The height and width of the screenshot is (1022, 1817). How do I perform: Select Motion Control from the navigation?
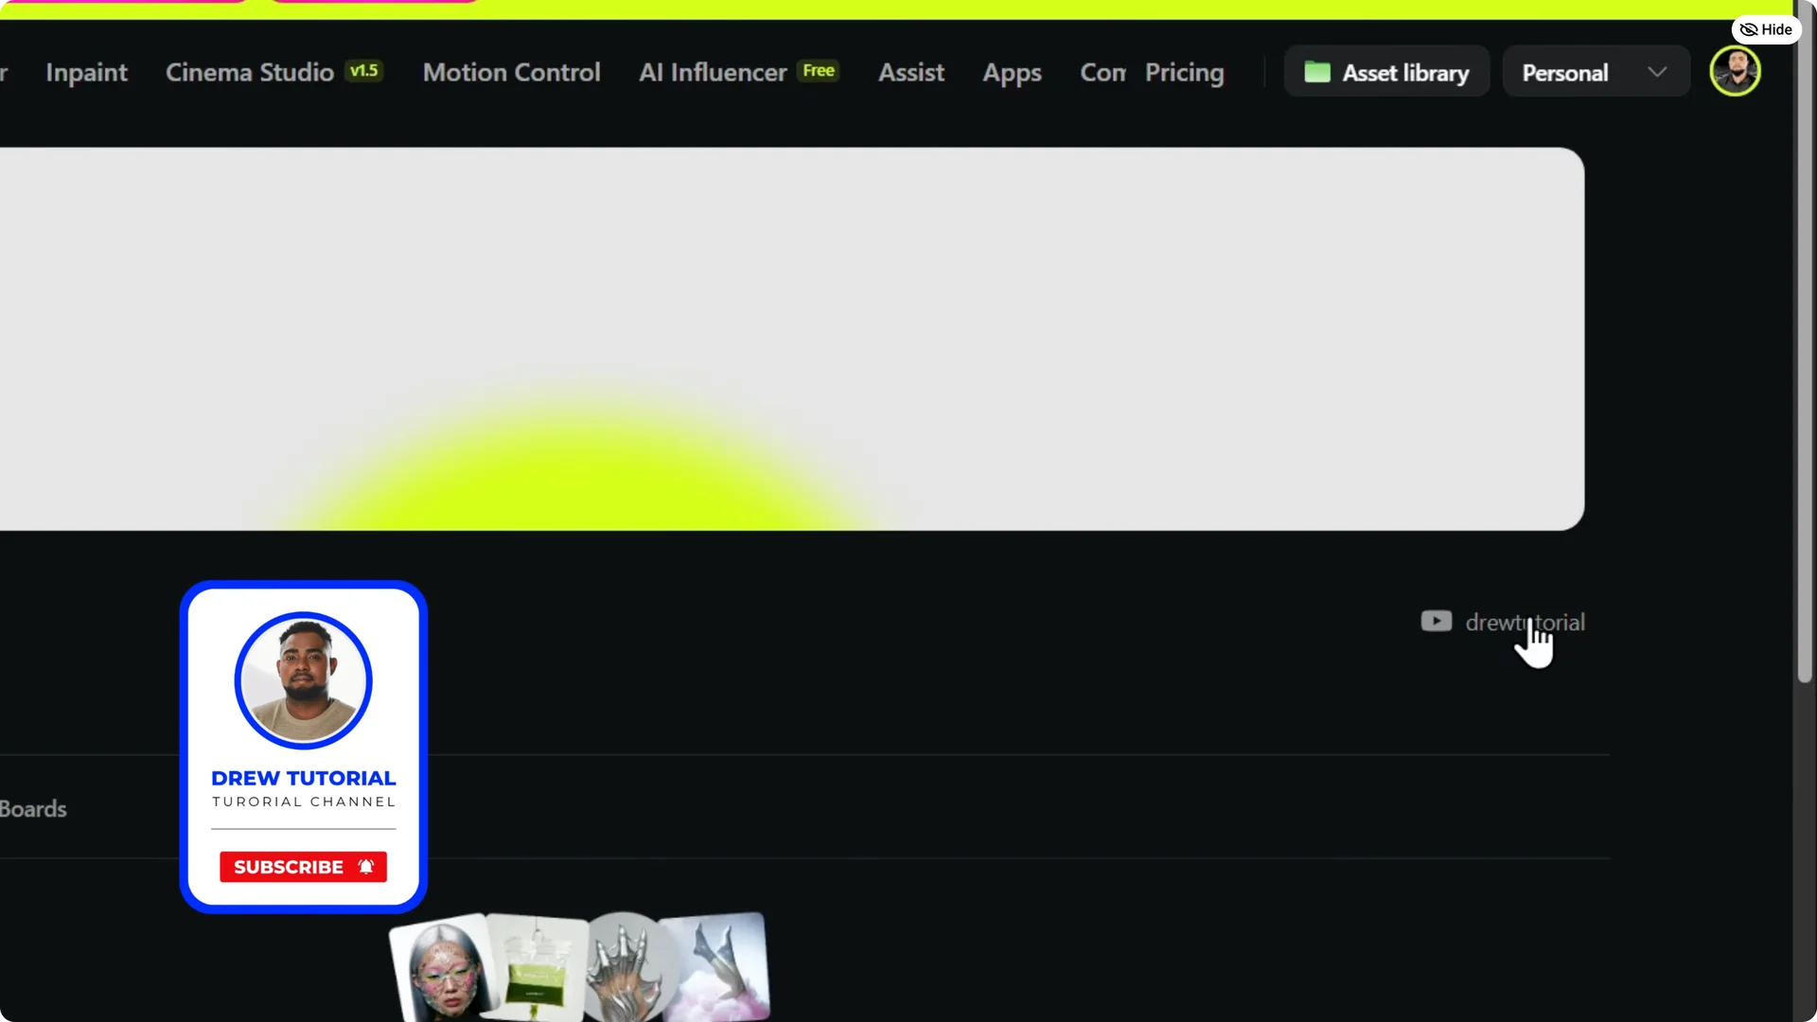tap(511, 72)
